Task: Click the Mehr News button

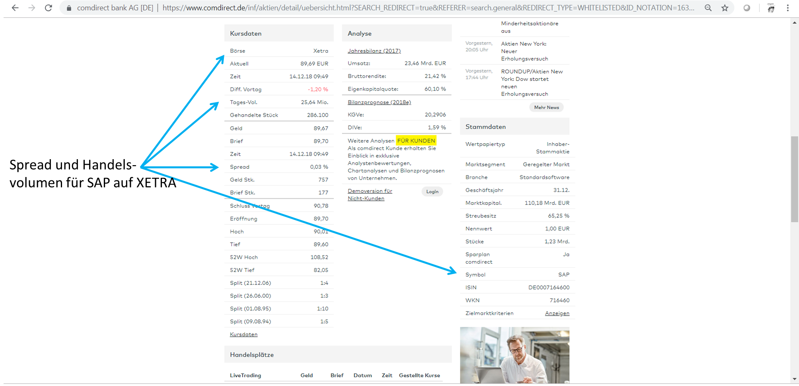Action: tap(546, 107)
